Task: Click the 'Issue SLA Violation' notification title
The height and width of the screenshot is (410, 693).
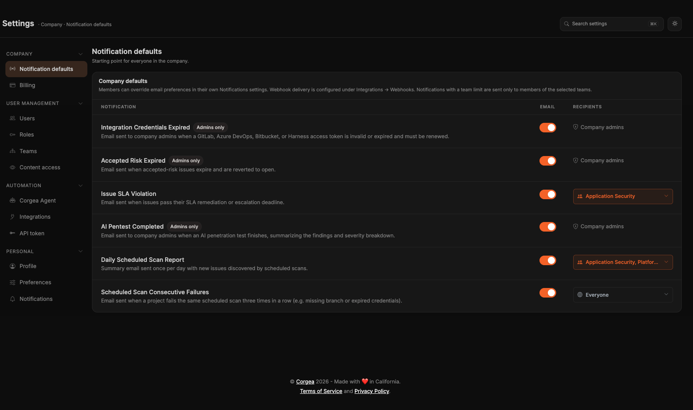Action: click(129, 194)
